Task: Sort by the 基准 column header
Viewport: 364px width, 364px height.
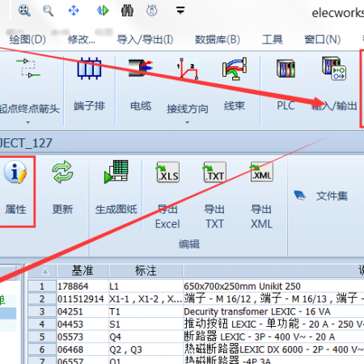Action: (x=83, y=271)
